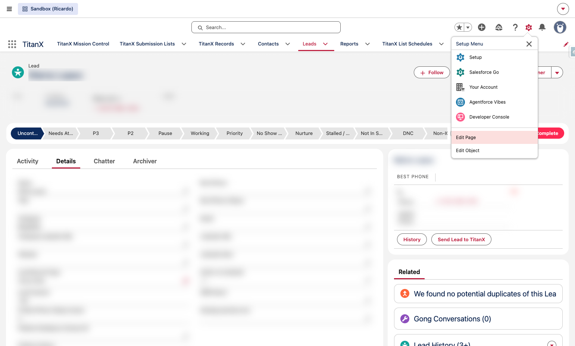
Task: Expand the Contacts nav chevron
Action: (288, 44)
